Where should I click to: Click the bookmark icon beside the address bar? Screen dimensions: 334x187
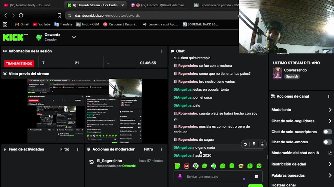(x=59, y=16)
